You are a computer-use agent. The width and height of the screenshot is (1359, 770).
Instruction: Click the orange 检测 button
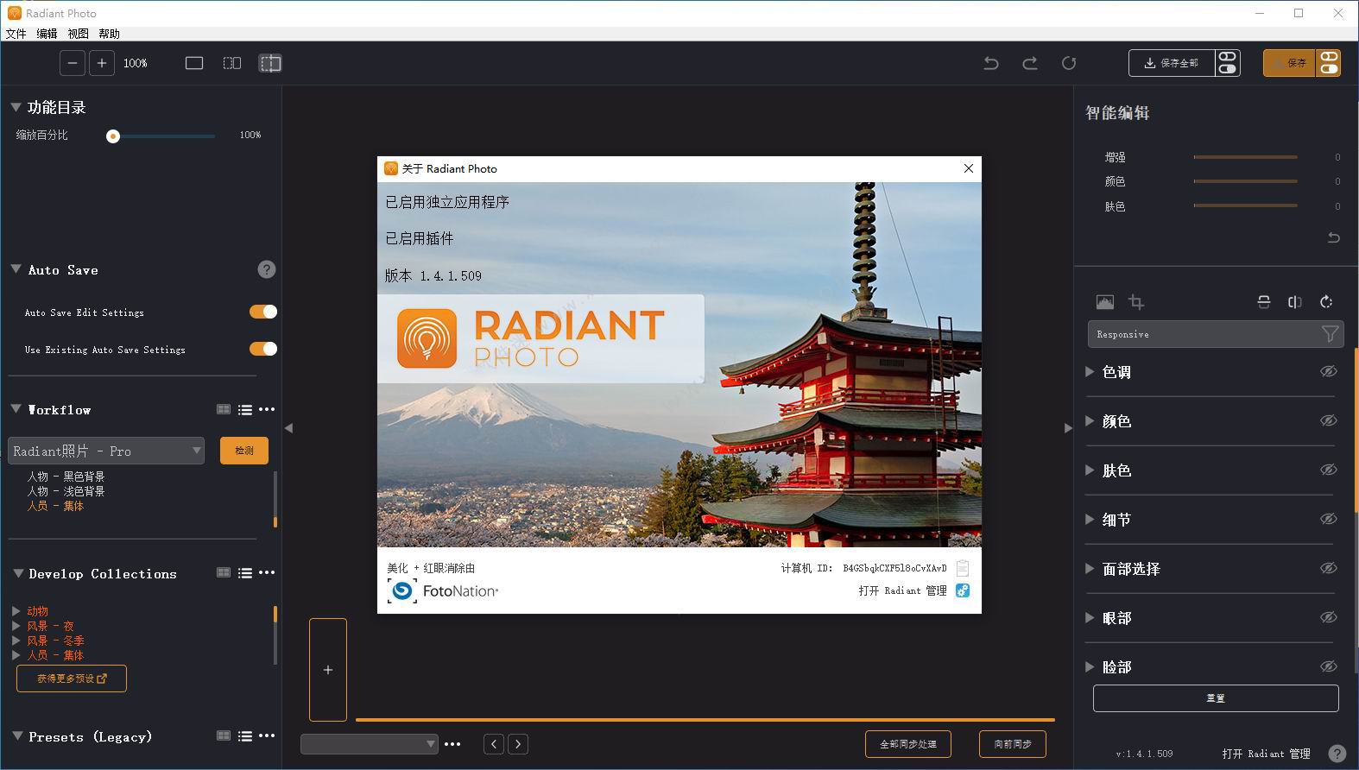point(244,451)
